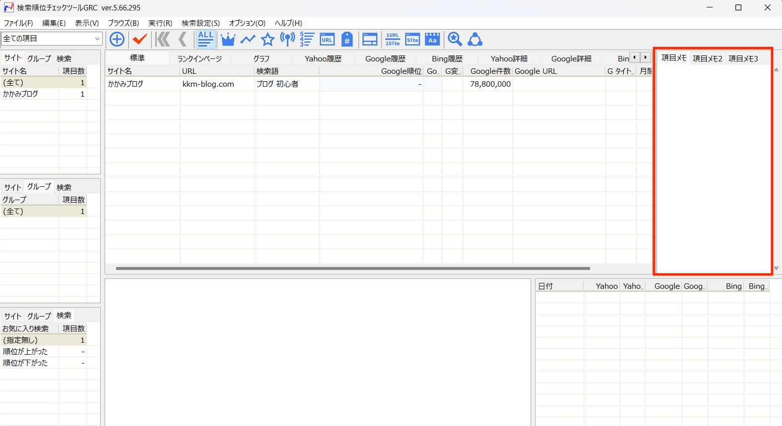This screenshot has height=426, width=782.
Task: Click the URL window toolbar icon
Action: [x=327, y=39]
